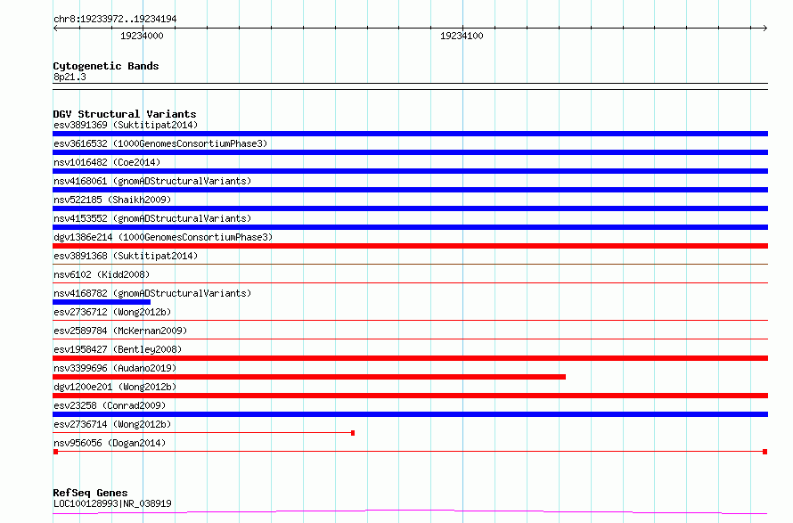Click the left arrowhead of the ruler
The image size is (793, 523).
pos(55,29)
